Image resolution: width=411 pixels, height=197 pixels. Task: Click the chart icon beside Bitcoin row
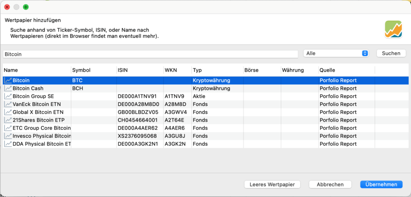(x=8, y=81)
